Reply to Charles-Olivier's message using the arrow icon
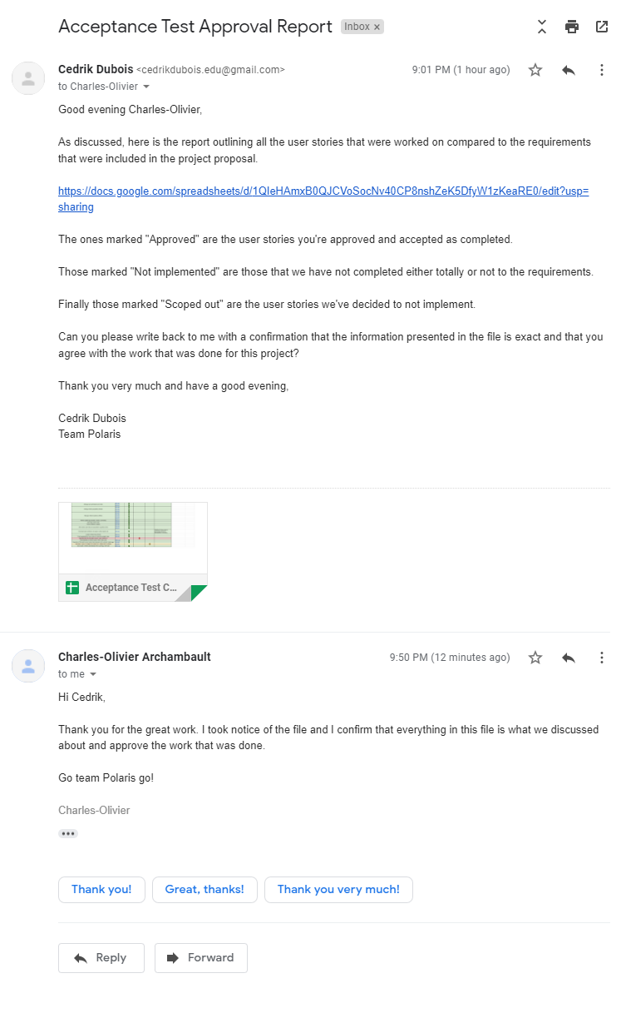Image resolution: width=621 pixels, height=1018 pixels. click(569, 658)
